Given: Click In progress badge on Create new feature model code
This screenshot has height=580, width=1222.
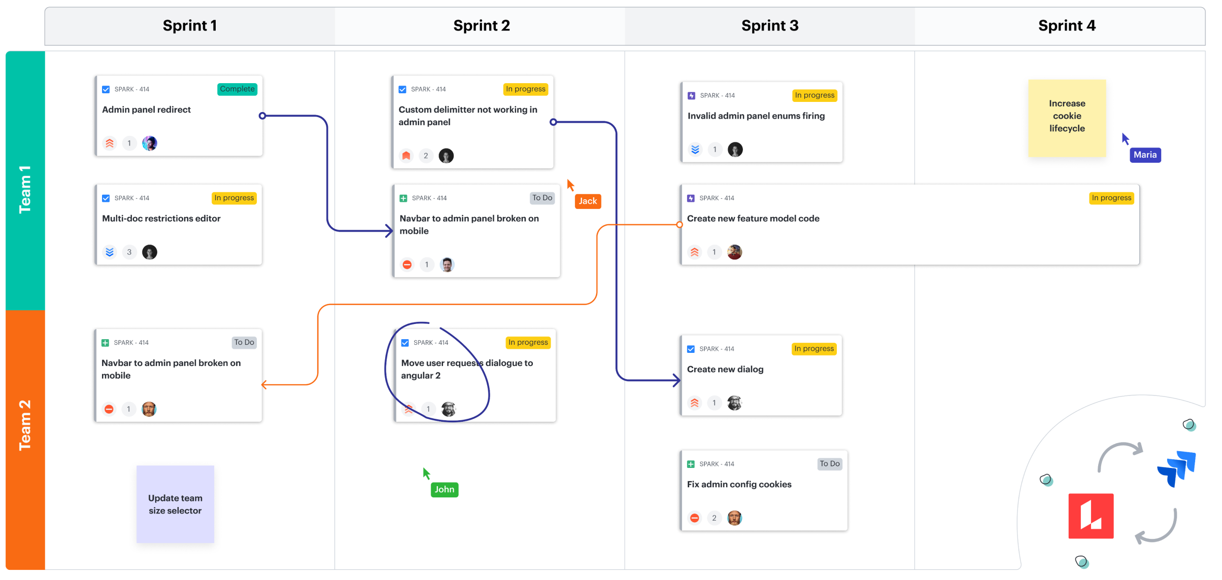Looking at the screenshot, I should 1111,198.
